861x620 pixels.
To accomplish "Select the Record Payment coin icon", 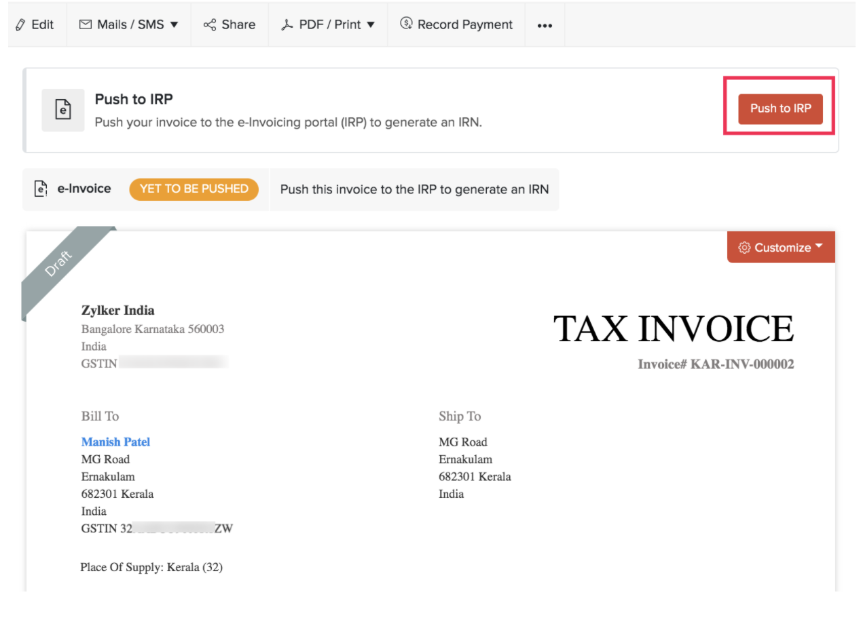I will pos(405,24).
